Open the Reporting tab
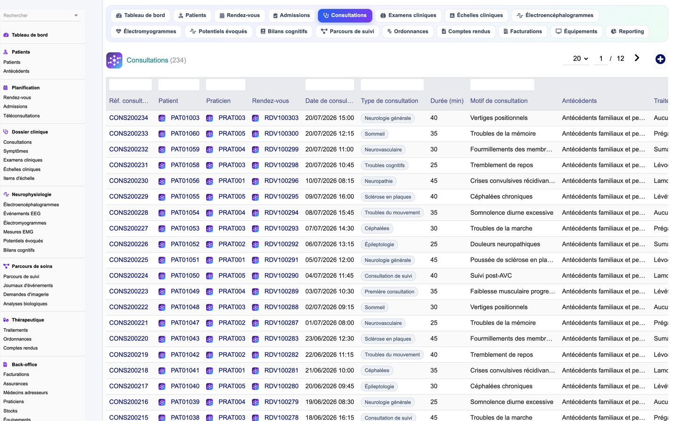 click(x=627, y=32)
